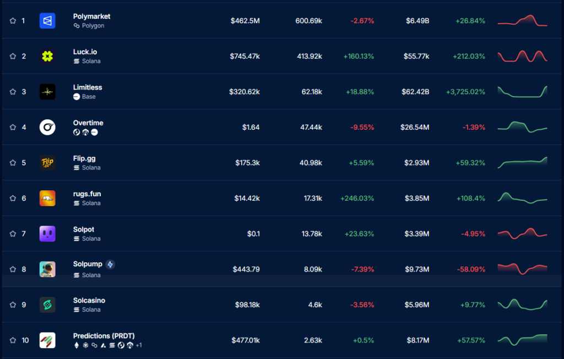This screenshot has width=564, height=359.
Task: Click the lightning badge next to Solpump
Action: coord(110,264)
